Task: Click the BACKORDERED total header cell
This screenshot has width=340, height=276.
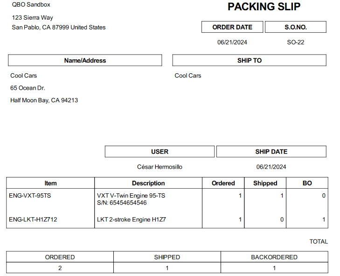Action: 274,257
